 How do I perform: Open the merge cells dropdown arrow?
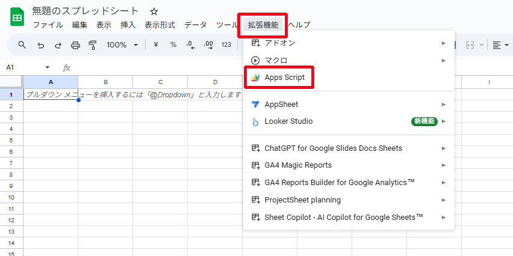pyautogui.click(x=481, y=45)
